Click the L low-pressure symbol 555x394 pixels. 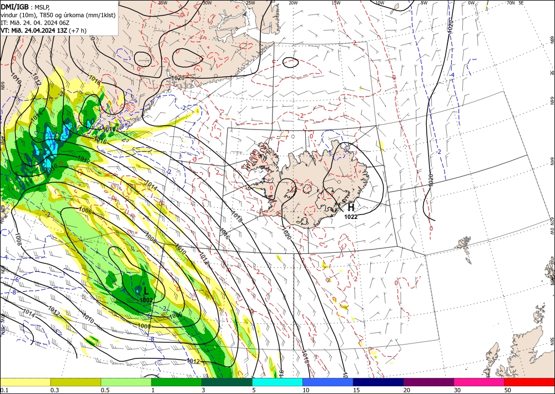tap(146, 291)
